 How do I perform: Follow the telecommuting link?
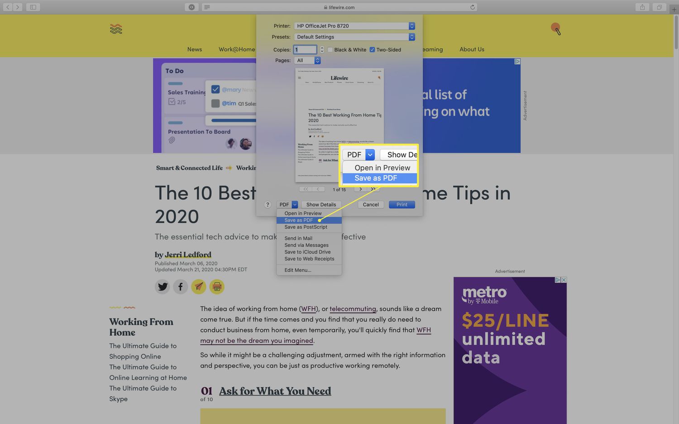(353, 309)
